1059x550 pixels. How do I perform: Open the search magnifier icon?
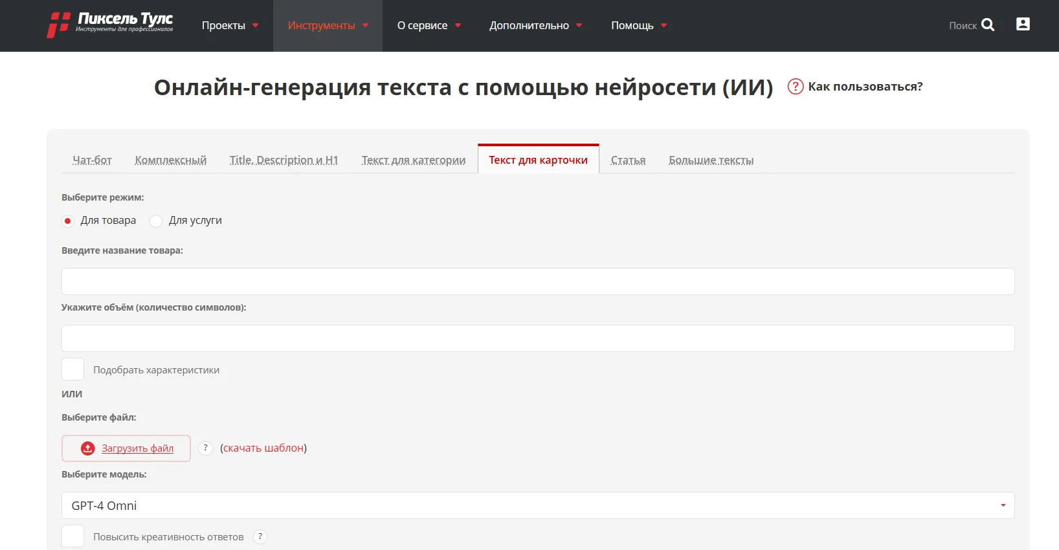click(x=988, y=25)
